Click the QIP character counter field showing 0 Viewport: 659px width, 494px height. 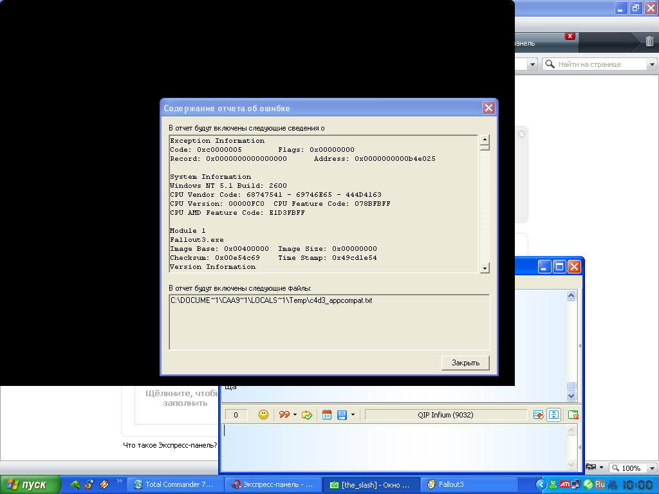click(x=236, y=415)
